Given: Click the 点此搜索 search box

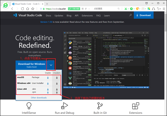Looking at the screenshot, I should [105, 9].
